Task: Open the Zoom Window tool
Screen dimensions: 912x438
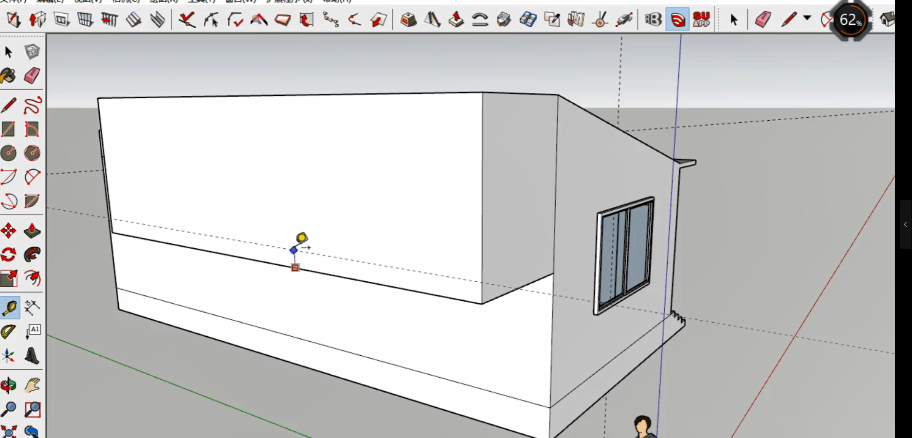Action: point(32,410)
